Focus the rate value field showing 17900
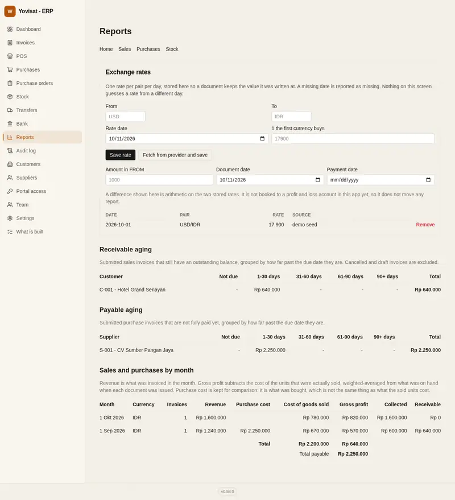This screenshot has width=455, height=500. click(353, 138)
